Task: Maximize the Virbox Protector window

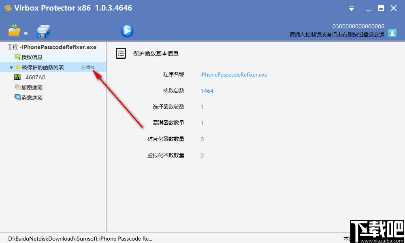Action: [x=381, y=8]
